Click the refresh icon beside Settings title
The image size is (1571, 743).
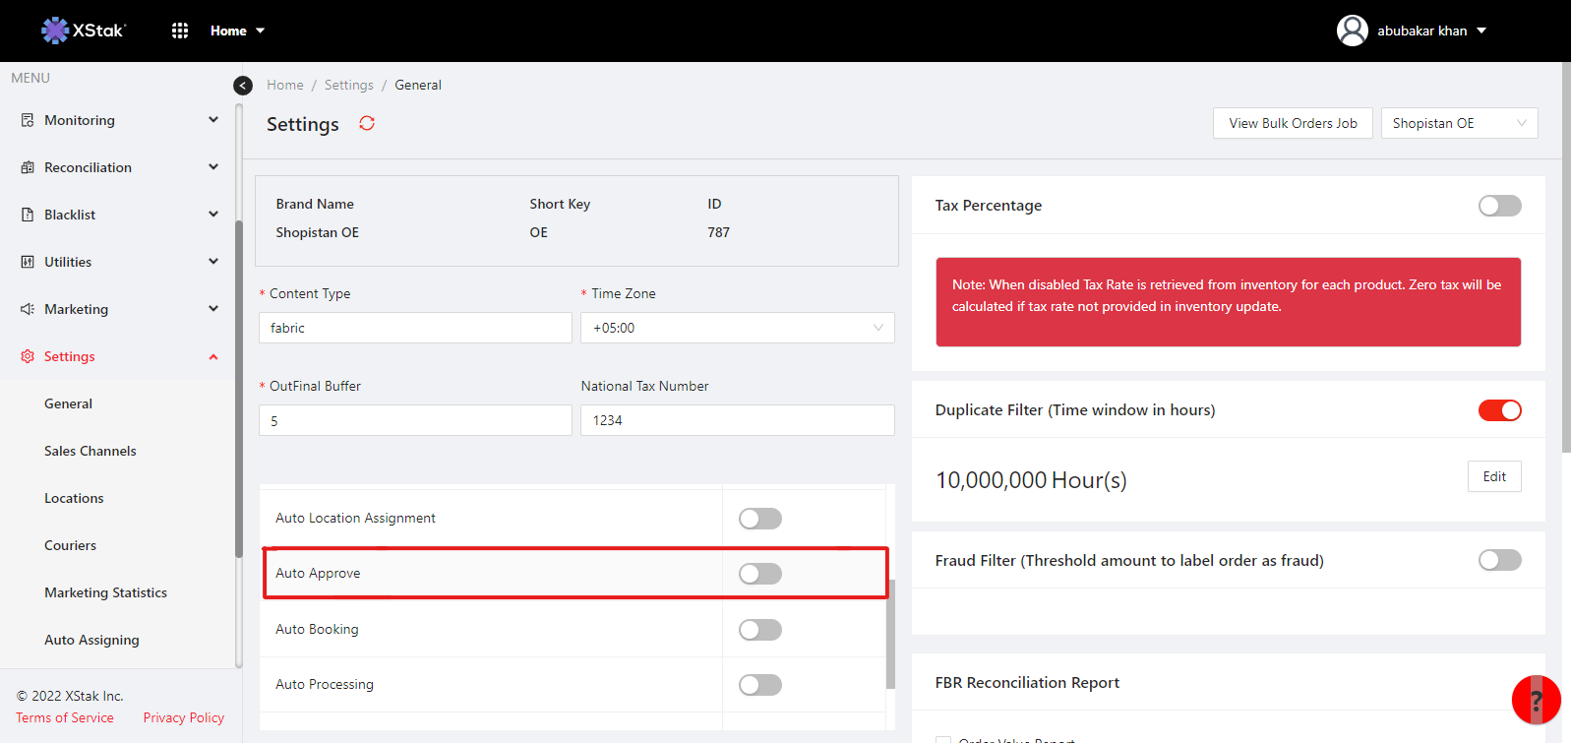(367, 123)
